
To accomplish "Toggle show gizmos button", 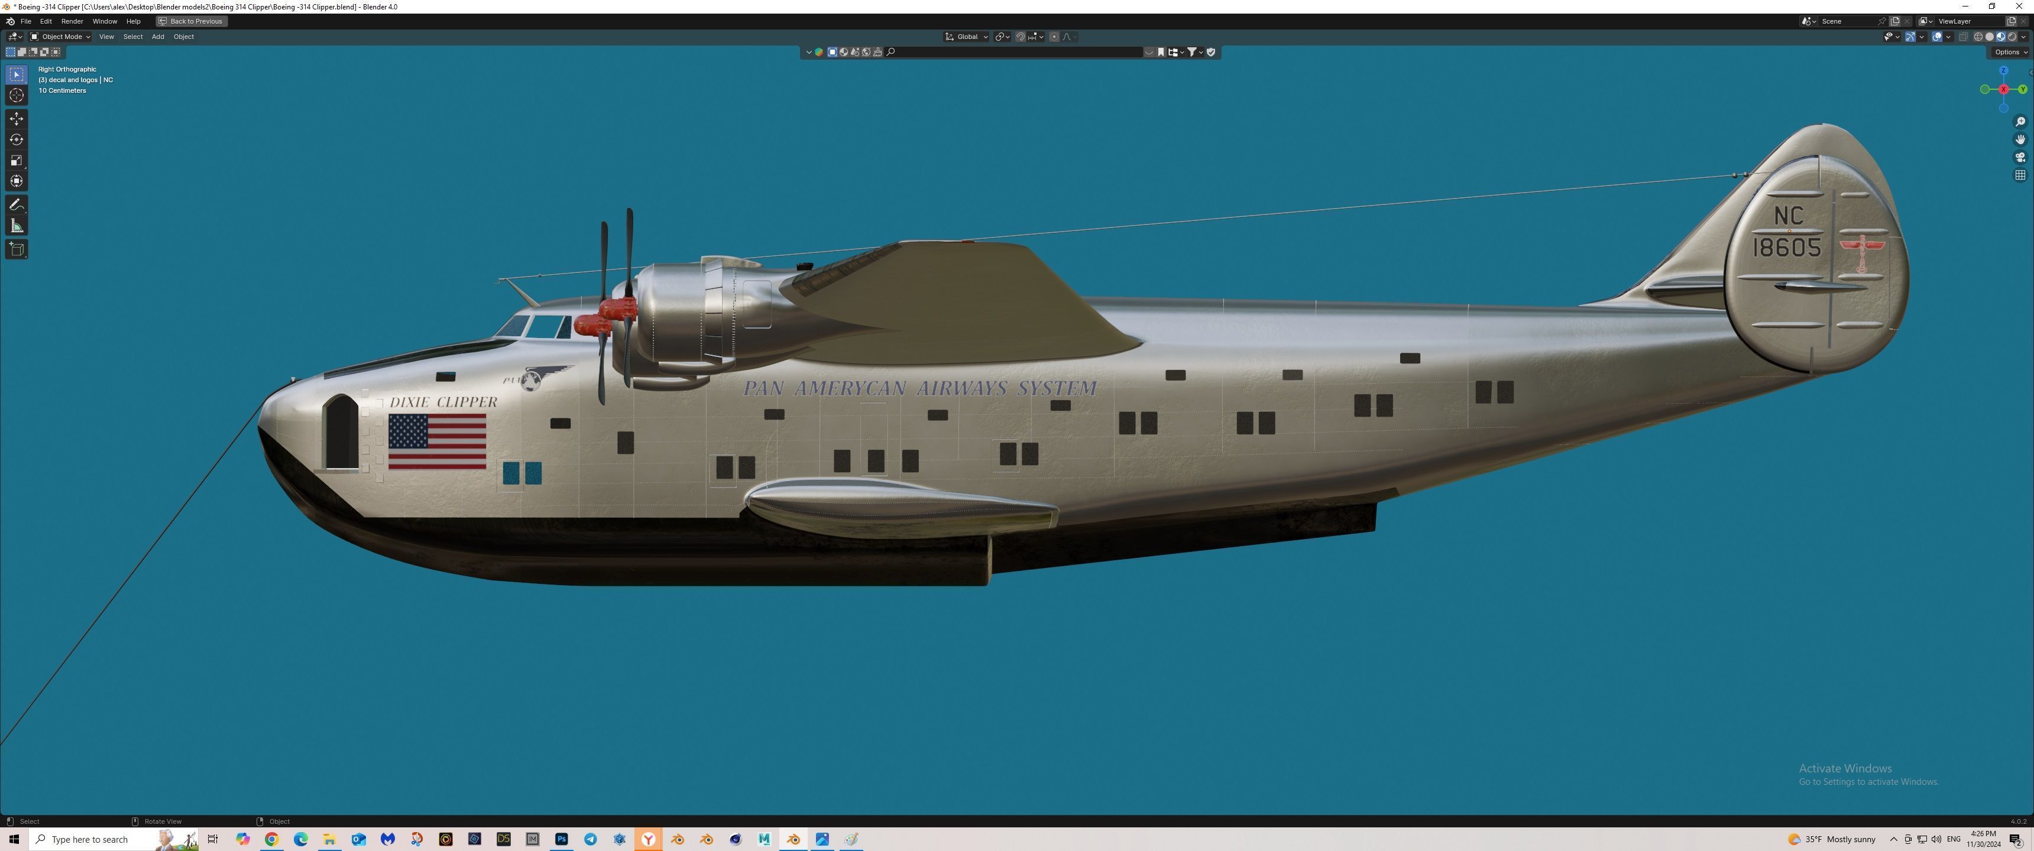I will pyautogui.click(x=1911, y=37).
